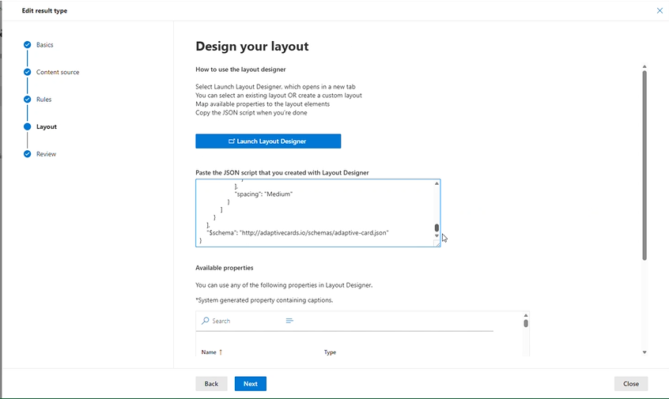Click the JSON box scroll down arrow
669x399 pixels.
point(437,235)
